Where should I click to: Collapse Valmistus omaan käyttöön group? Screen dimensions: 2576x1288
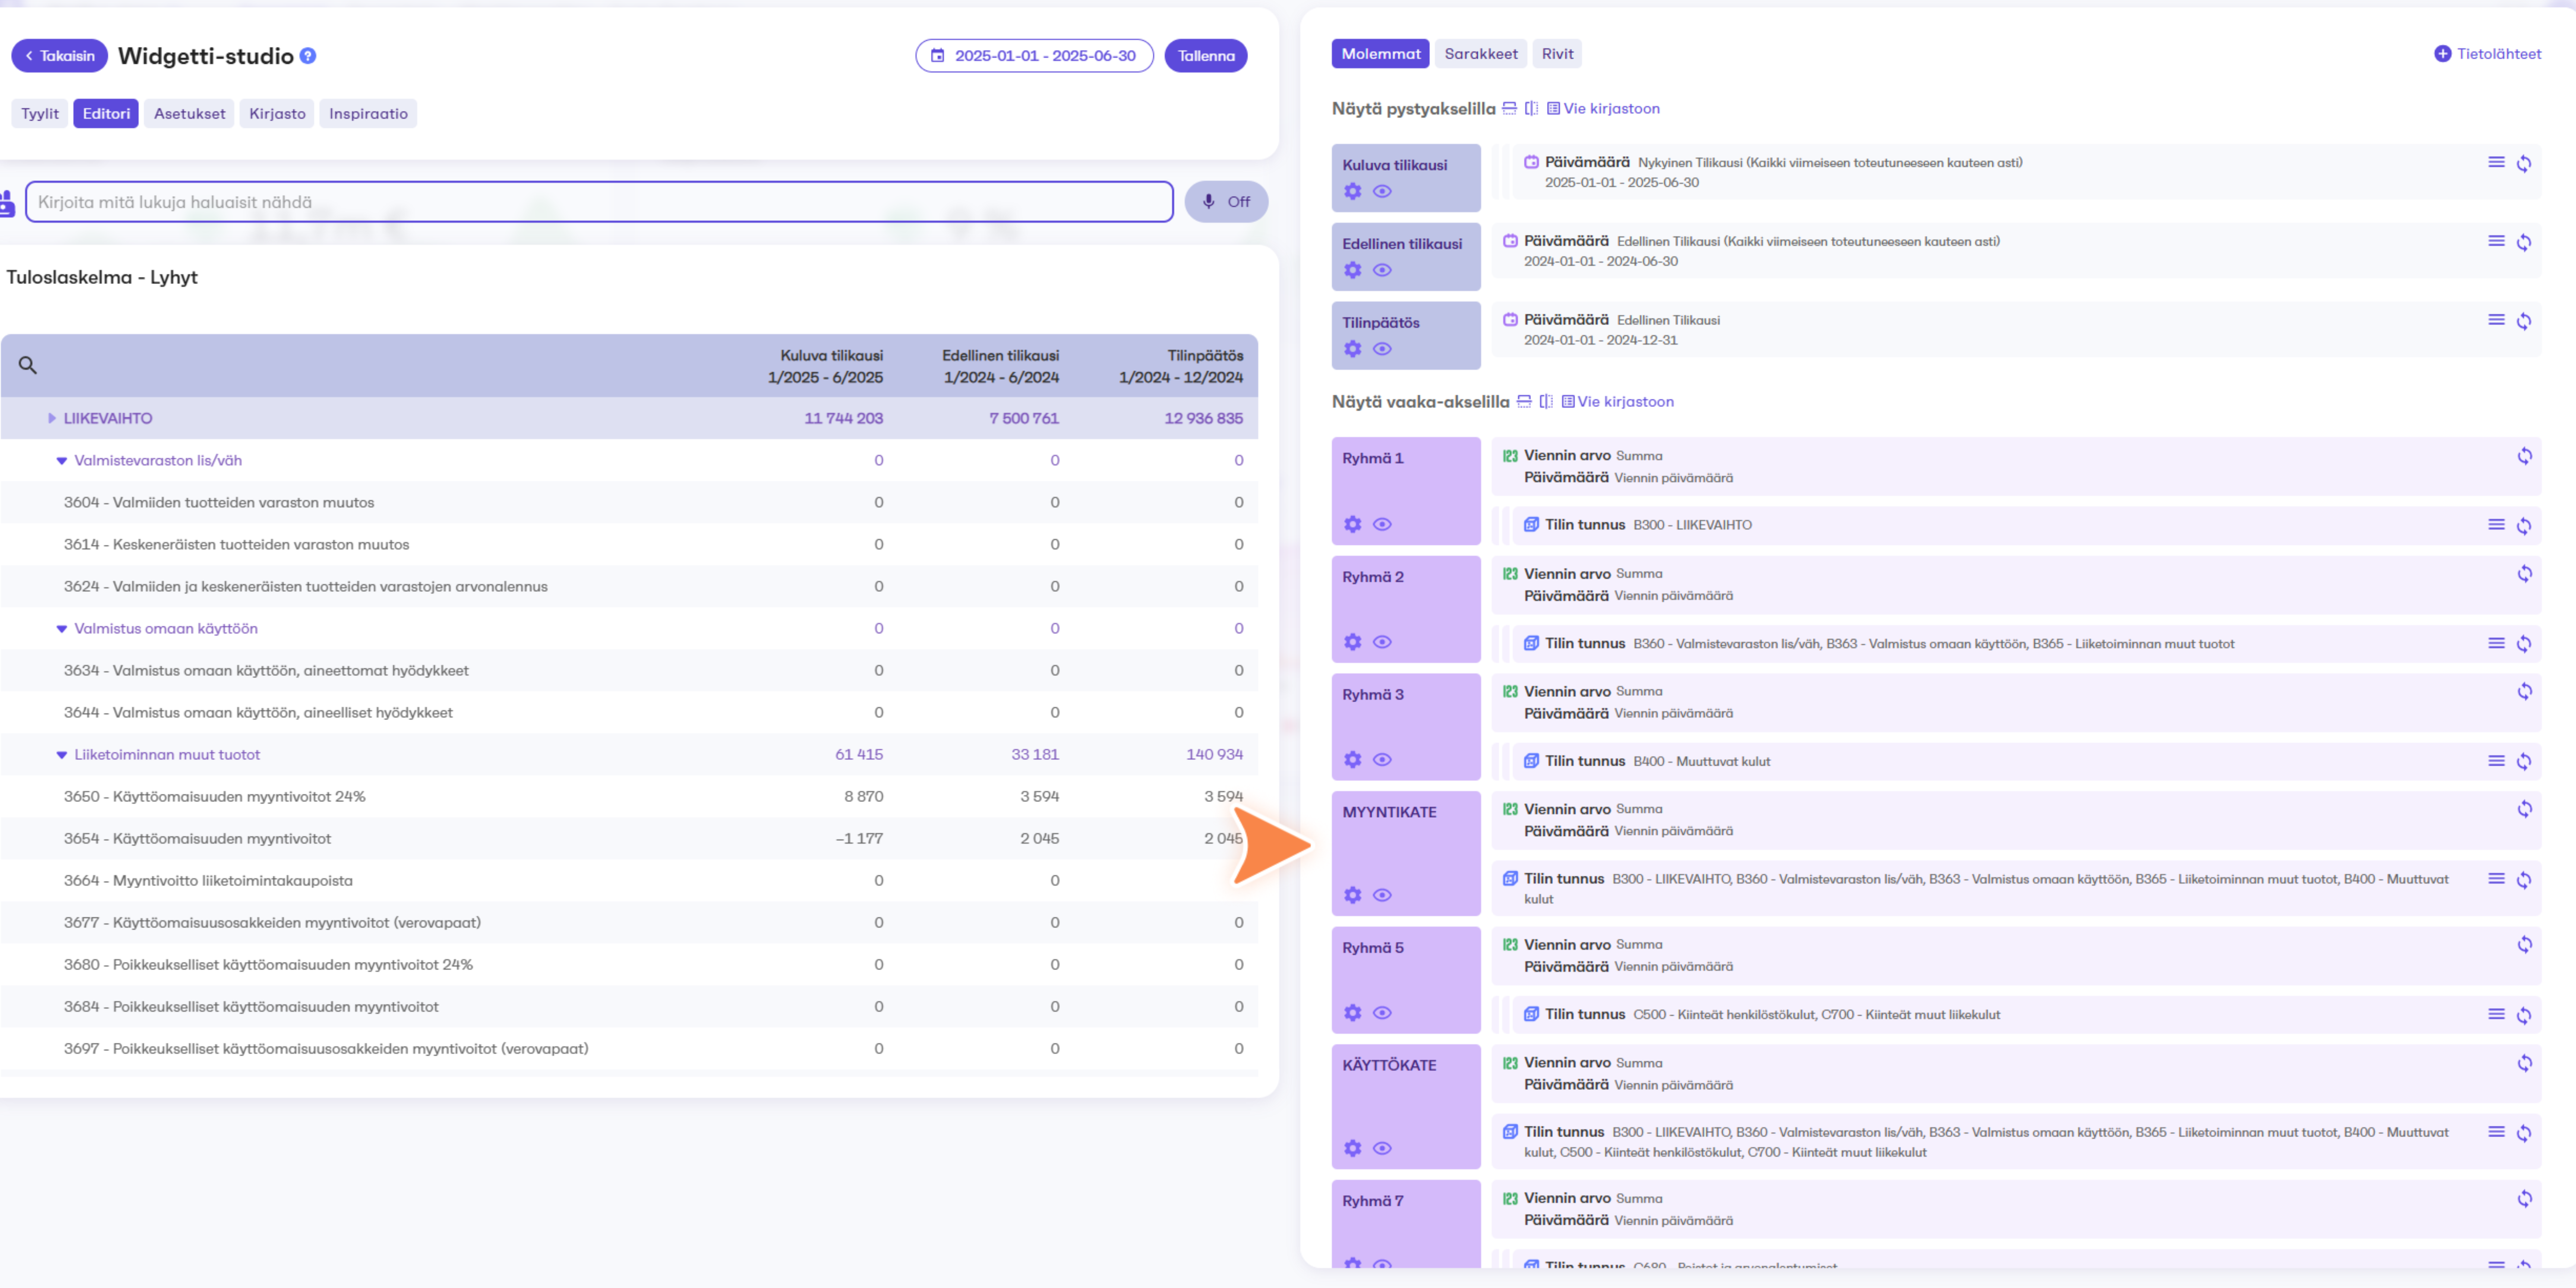coord(62,629)
